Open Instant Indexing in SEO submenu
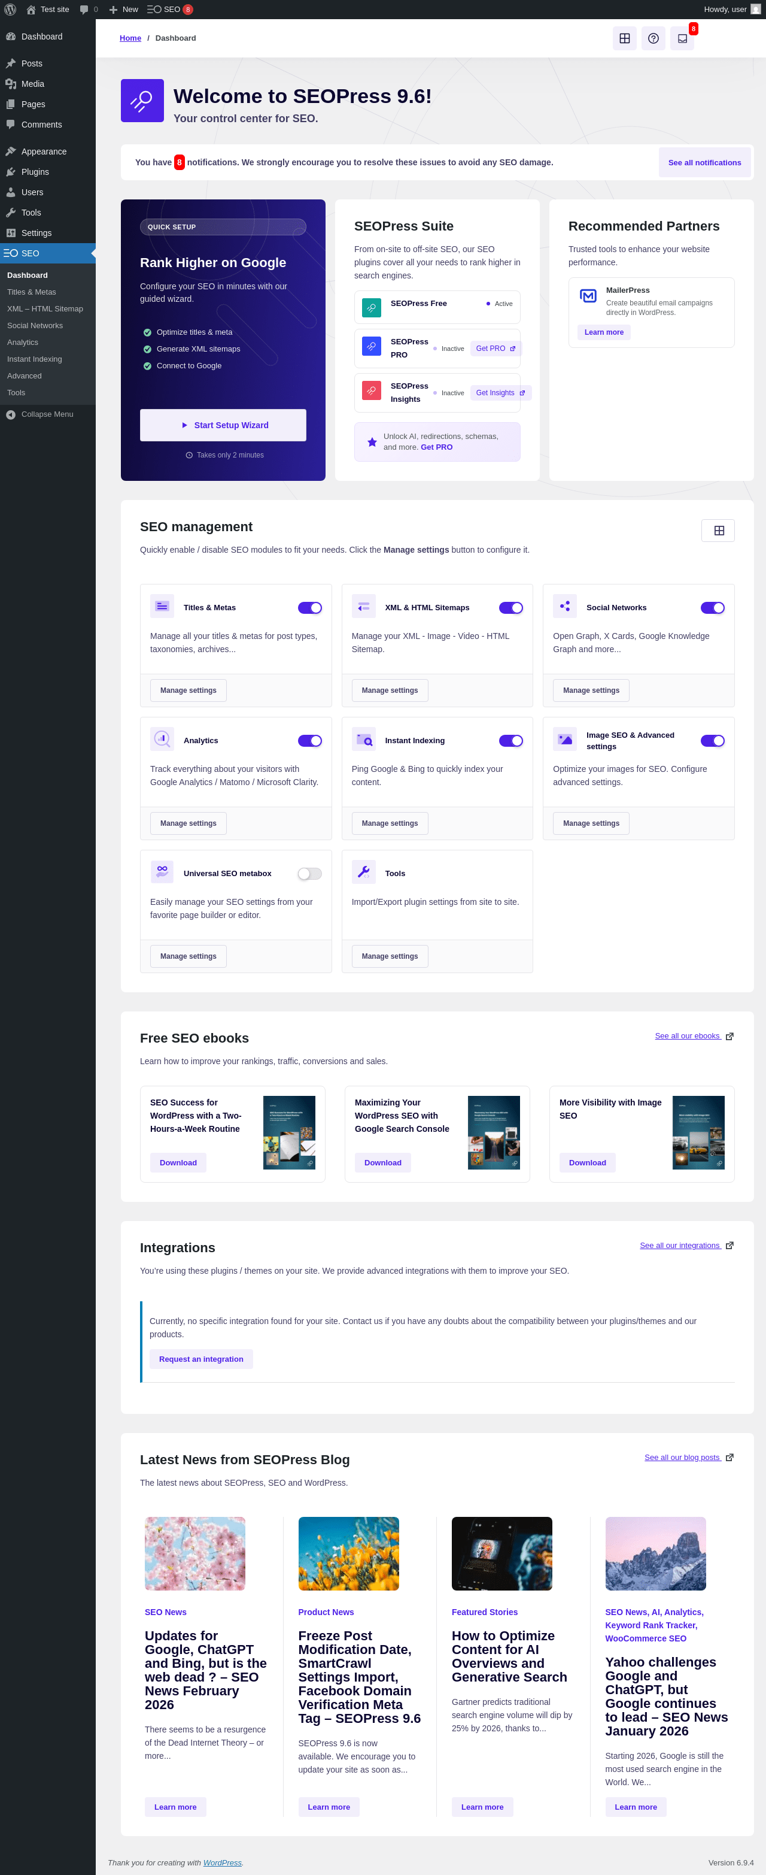This screenshot has height=1875, width=766. [x=48, y=359]
